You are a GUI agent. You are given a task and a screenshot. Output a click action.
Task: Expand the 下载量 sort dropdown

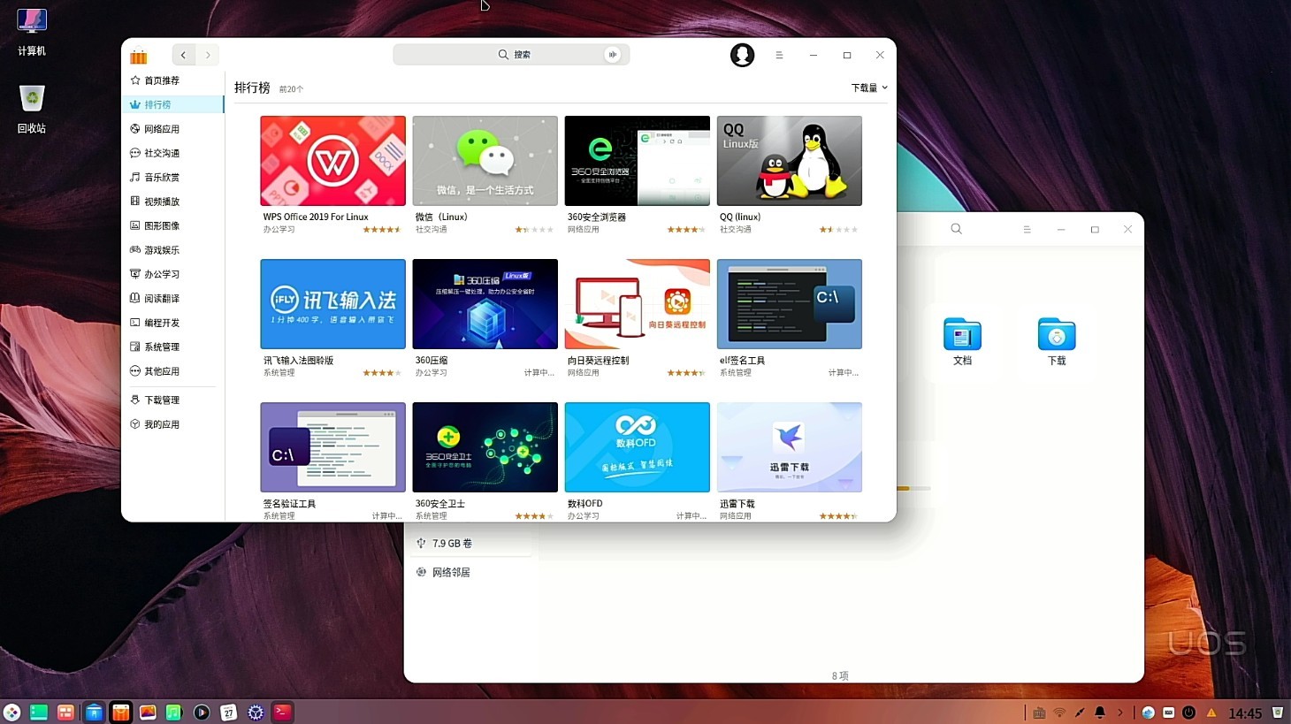(869, 88)
